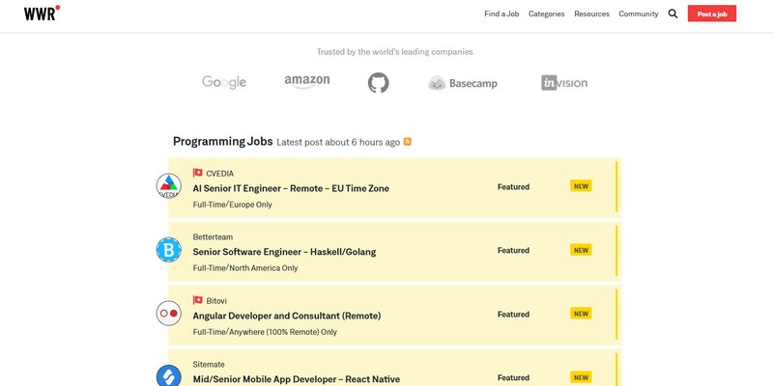Open the Community menu
773x386 pixels.
pos(639,14)
